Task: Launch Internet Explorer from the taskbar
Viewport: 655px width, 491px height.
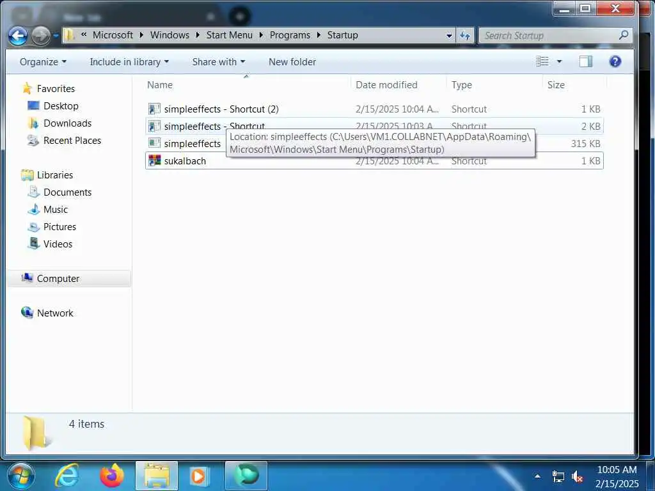Action: pyautogui.click(x=67, y=476)
